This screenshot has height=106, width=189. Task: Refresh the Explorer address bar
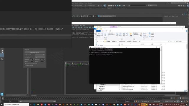[x=171, y=42]
